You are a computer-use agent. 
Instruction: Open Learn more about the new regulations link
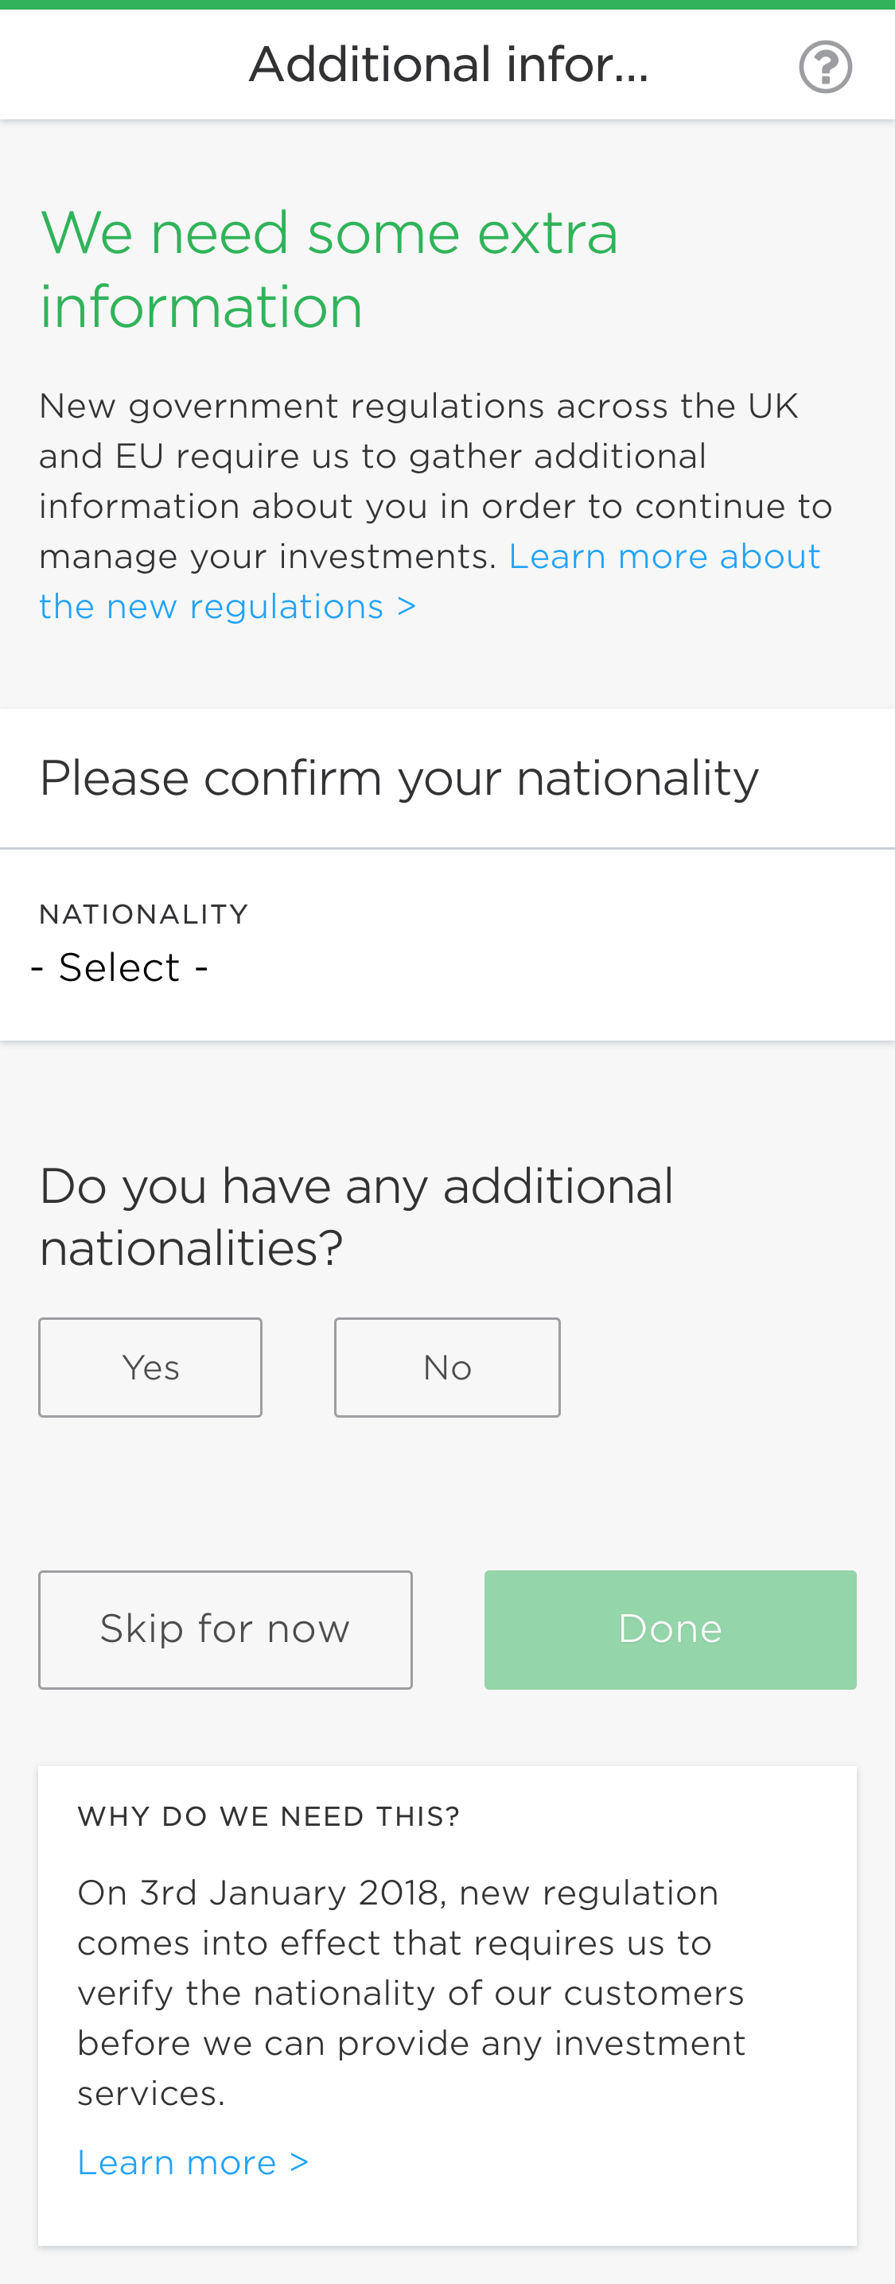(663, 557)
